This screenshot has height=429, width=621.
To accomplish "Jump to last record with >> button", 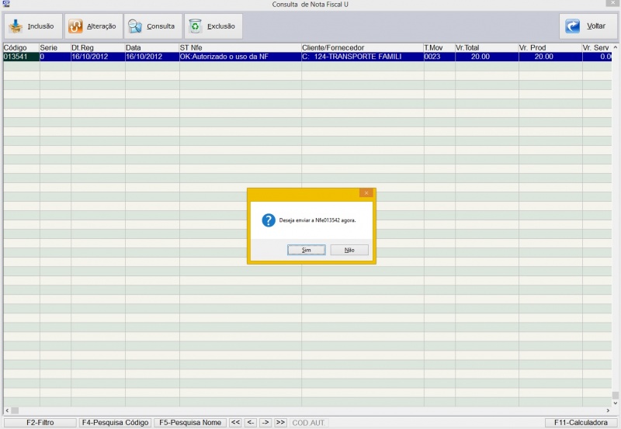I will click(x=280, y=423).
